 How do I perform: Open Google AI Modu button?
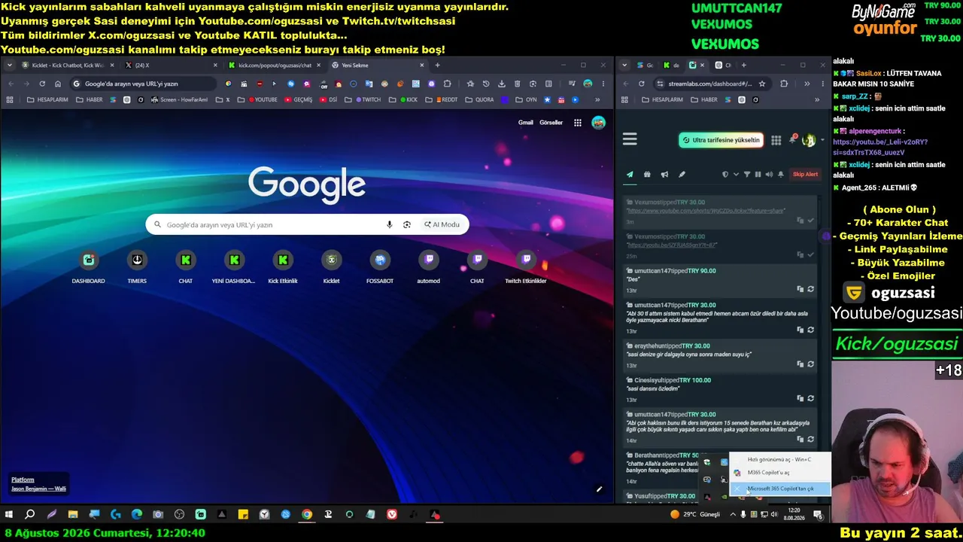click(442, 224)
